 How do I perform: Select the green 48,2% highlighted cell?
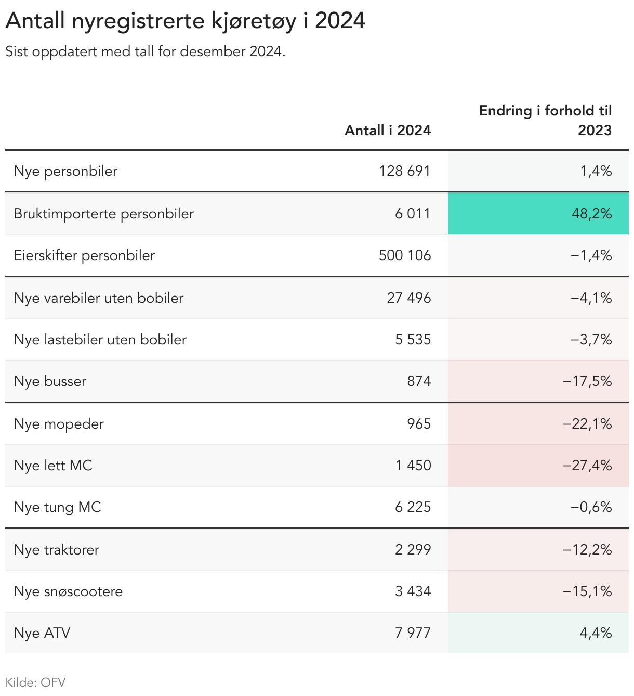pos(538,213)
